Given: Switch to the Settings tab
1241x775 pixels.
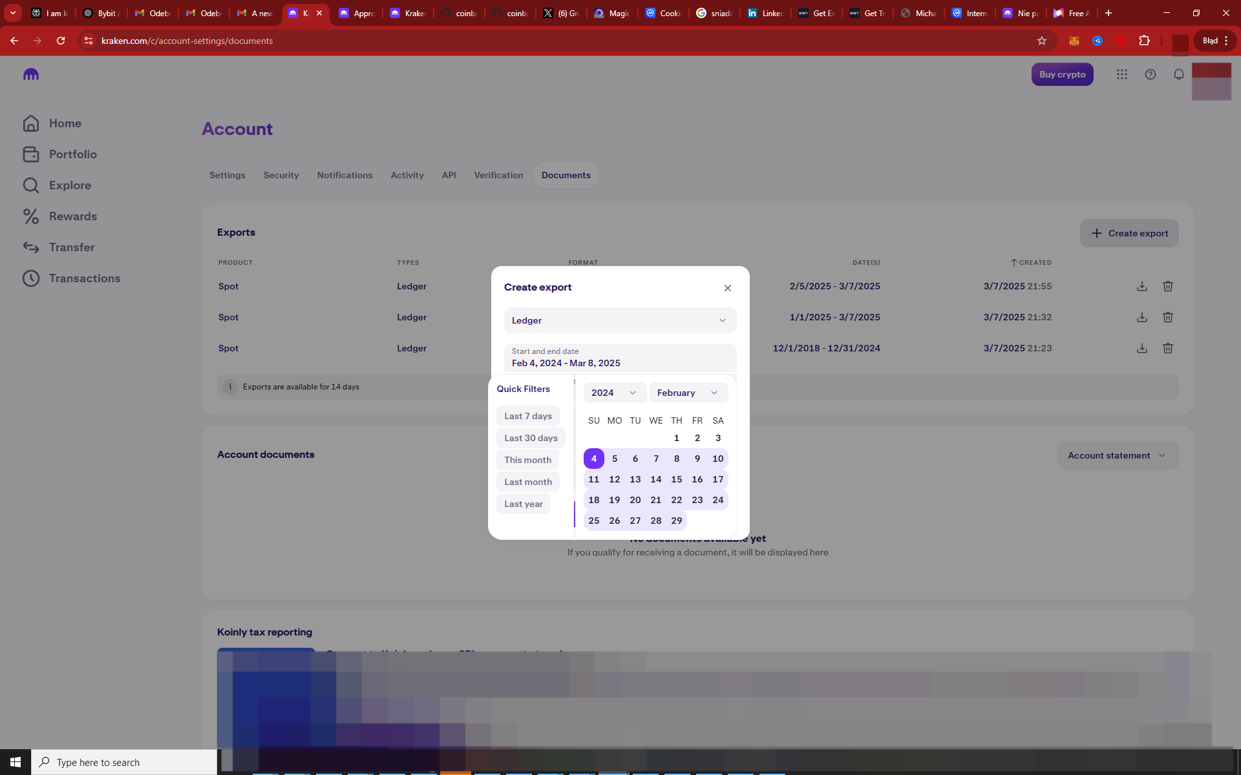Looking at the screenshot, I should point(227,175).
